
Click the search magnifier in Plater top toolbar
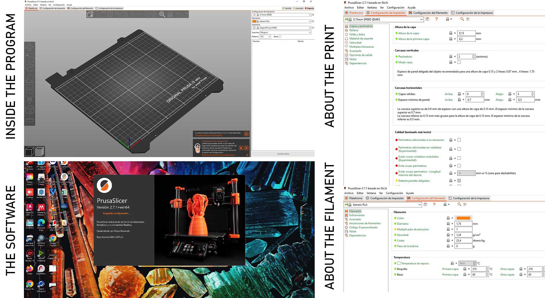[x=162, y=14]
